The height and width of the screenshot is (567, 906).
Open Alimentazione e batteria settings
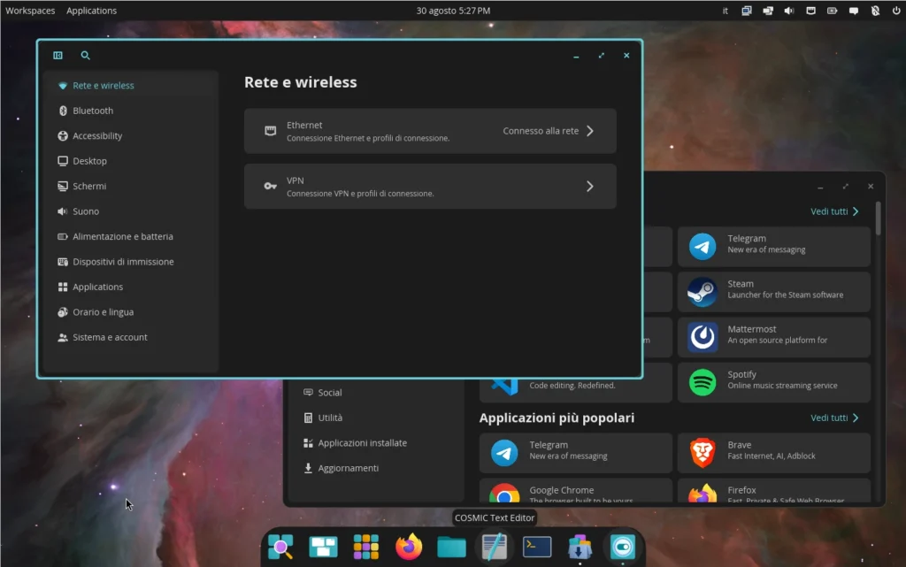pyautogui.click(x=123, y=236)
